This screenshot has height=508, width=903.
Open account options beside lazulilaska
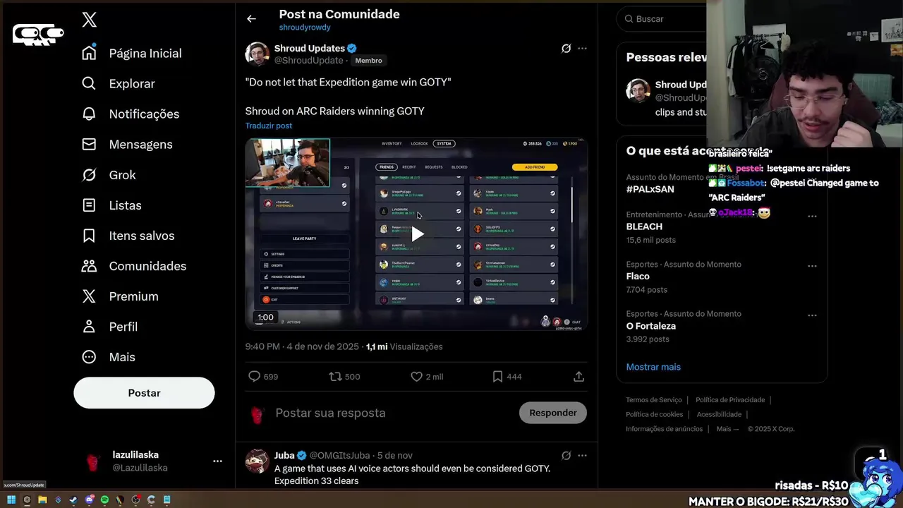(217, 461)
